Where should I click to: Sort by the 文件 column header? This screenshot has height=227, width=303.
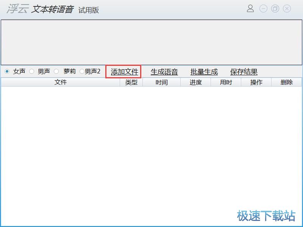(x=61, y=82)
